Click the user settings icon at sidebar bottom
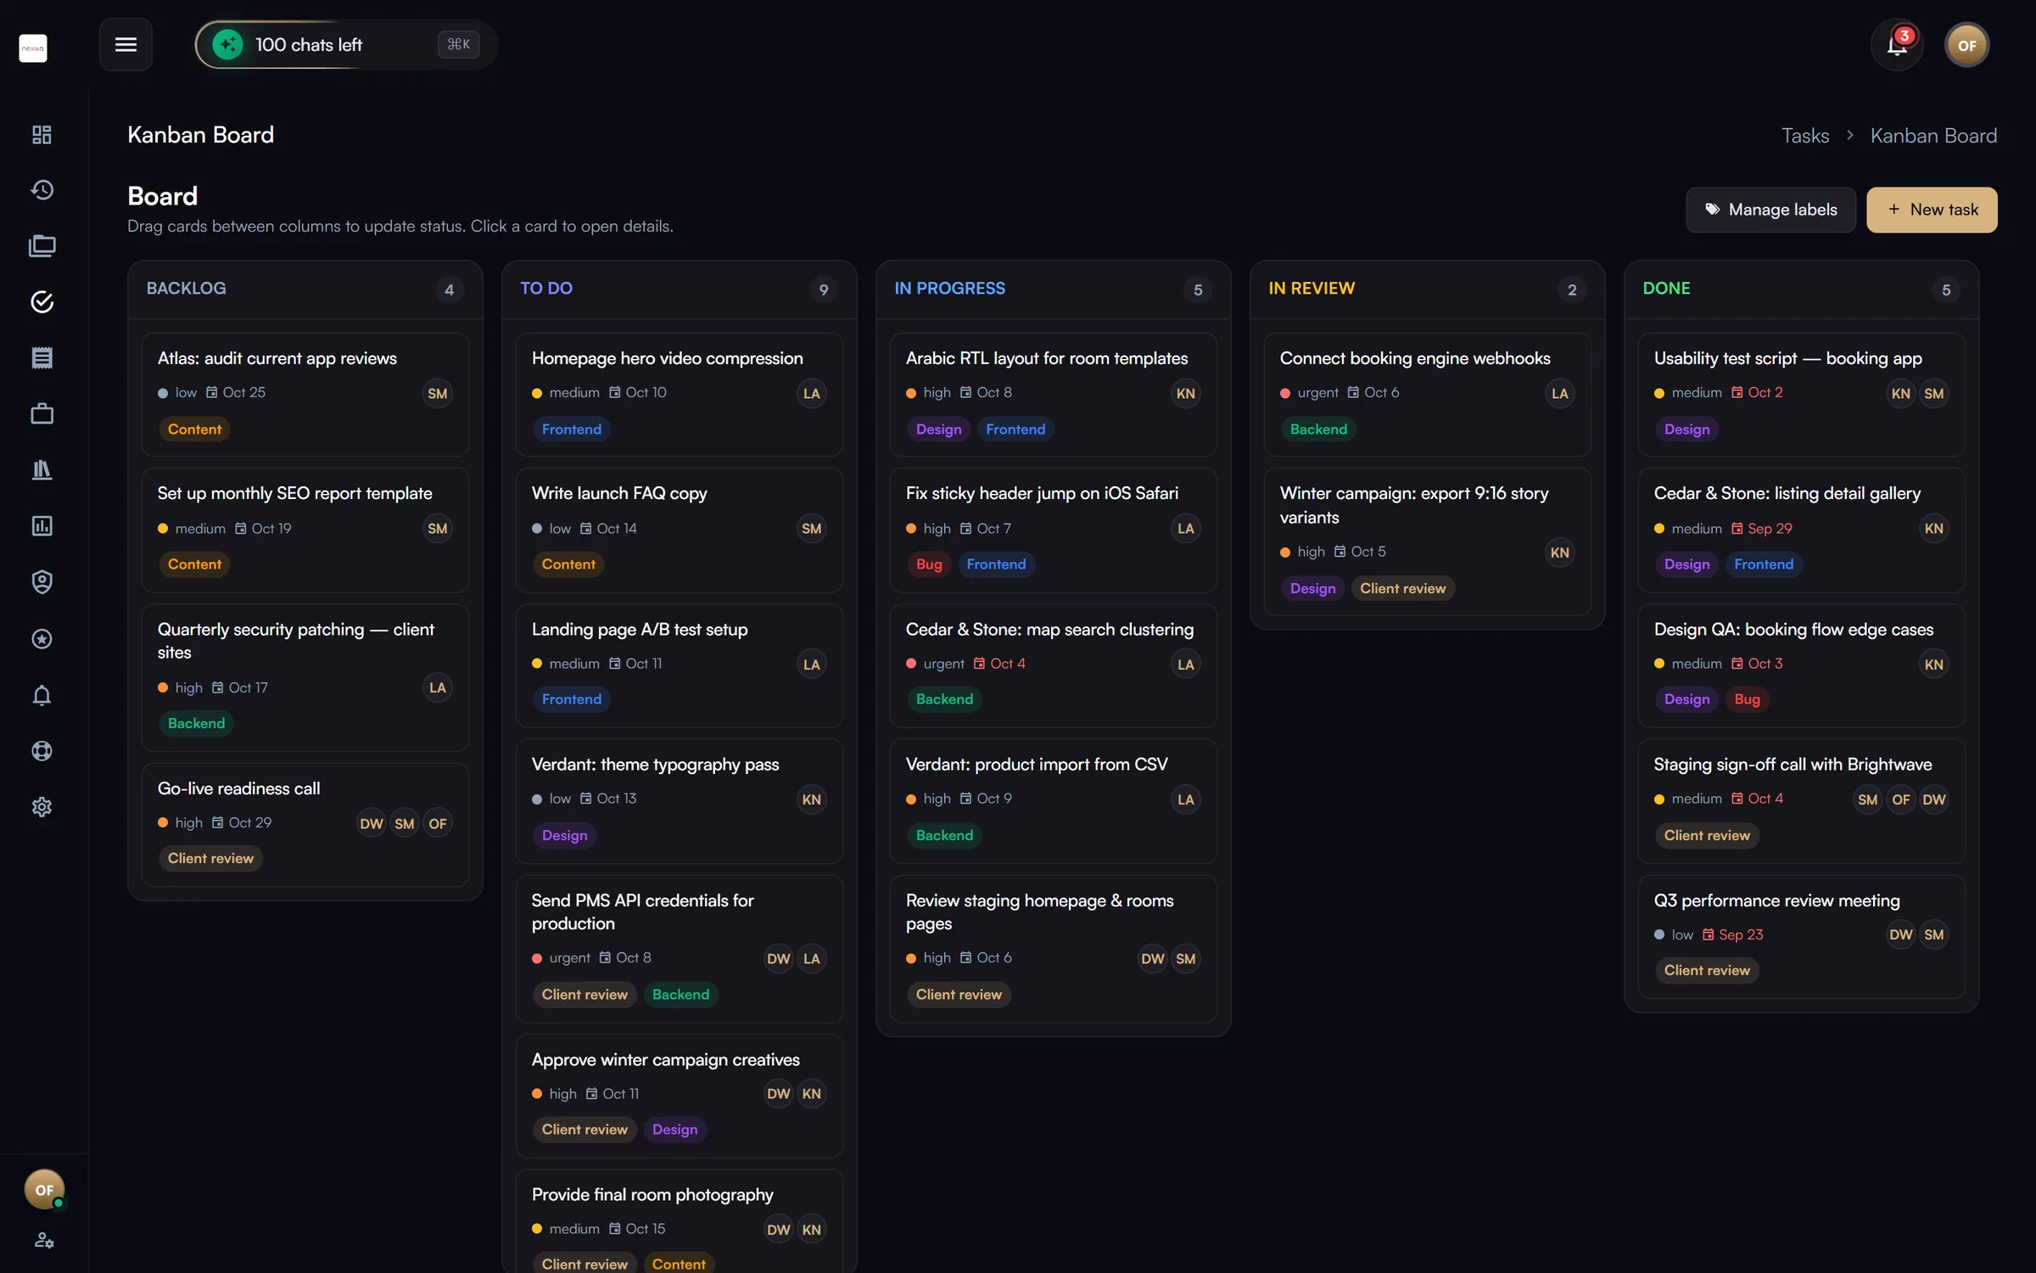Screen dimensions: 2036x1273 click(44, 1240)
